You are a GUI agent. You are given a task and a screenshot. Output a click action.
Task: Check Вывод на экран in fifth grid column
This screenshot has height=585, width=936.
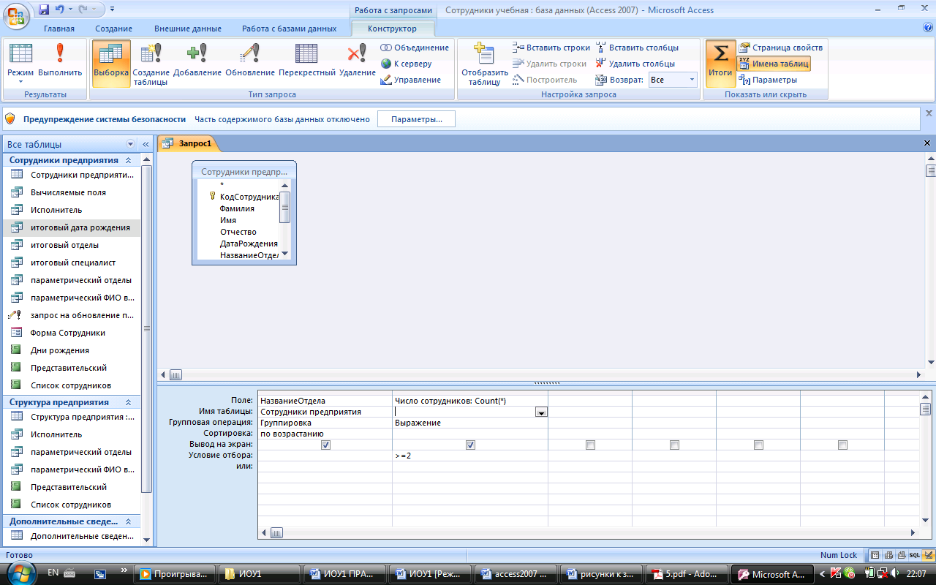pos(758,445)
